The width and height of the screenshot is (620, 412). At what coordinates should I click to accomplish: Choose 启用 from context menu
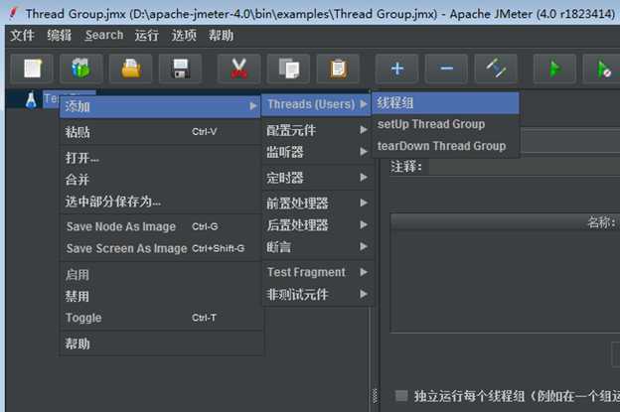tap(160, 275)
